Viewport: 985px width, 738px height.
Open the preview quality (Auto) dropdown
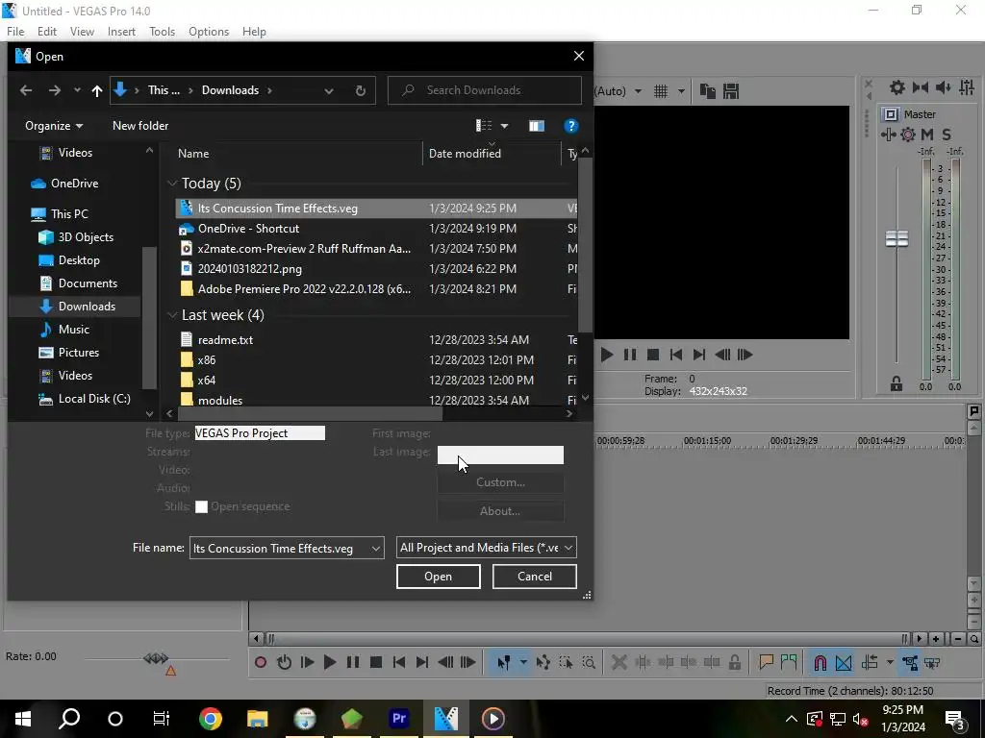pyautogui.click(x=638, y=91)
